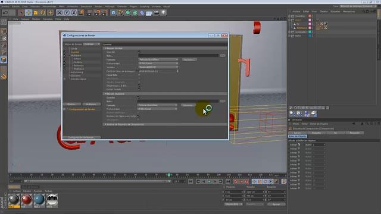The height and width of the screenshot is (214, 381).
Task: Toggle the Z axis lock
Action: click(x=74, y=12)
